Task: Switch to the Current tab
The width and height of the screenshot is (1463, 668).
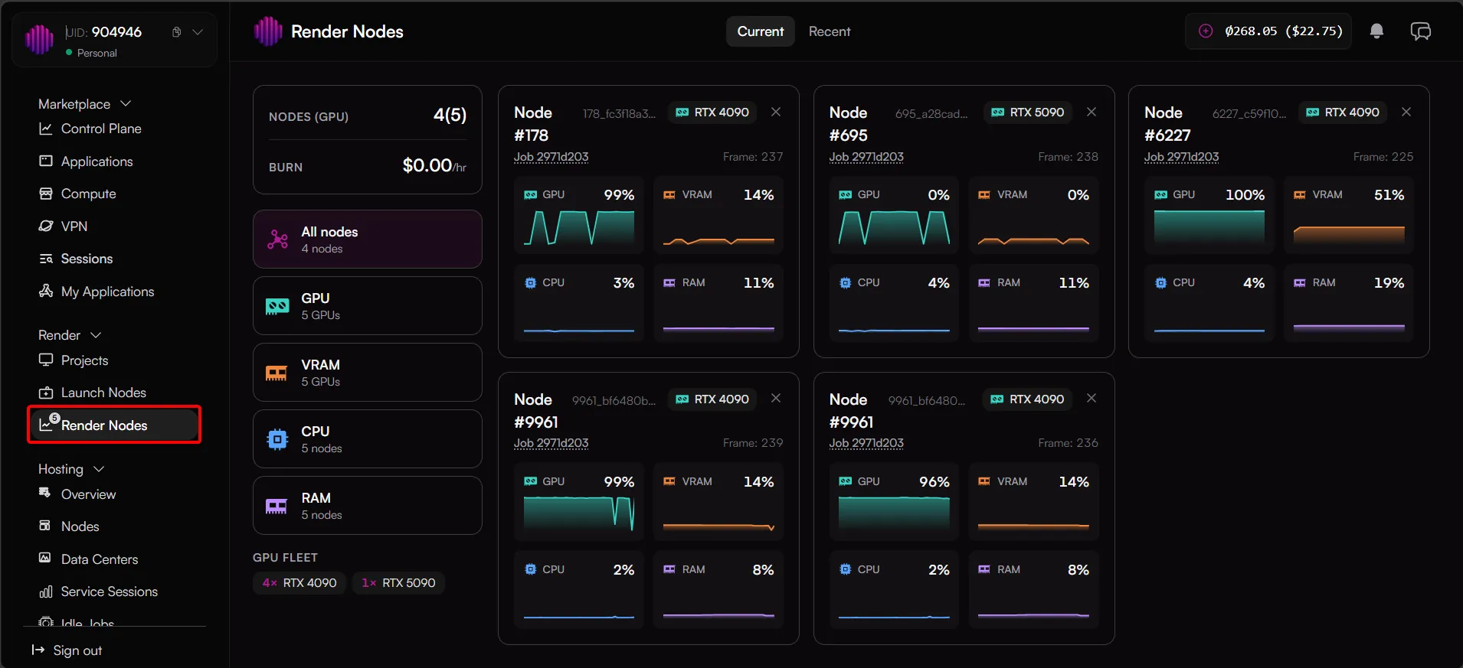Action: tap(761, 31)
